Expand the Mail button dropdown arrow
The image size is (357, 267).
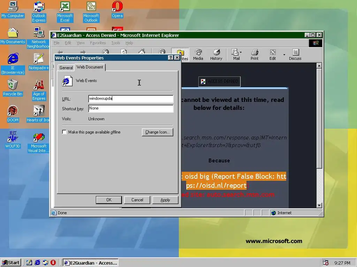[x=241, y=52]
